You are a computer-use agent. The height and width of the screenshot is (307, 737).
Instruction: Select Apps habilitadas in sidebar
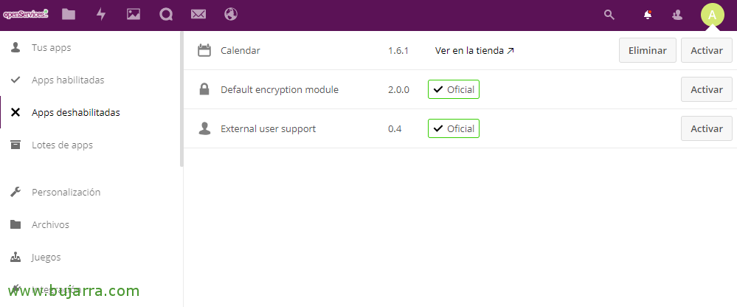coord(68,80)
